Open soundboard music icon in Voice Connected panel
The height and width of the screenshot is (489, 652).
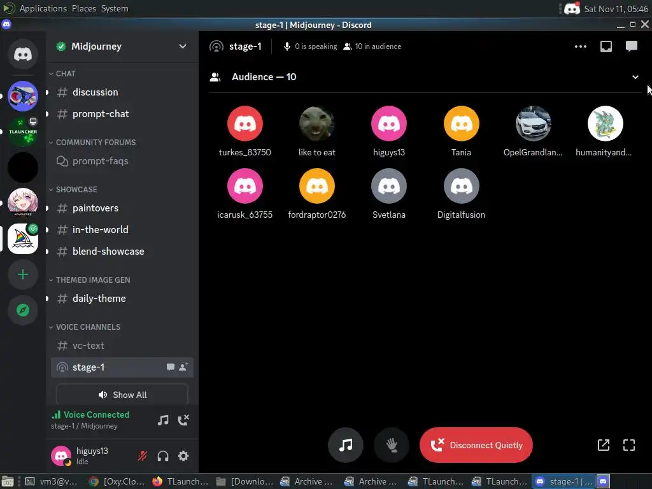pyautogui.click(x=163, y=420)
